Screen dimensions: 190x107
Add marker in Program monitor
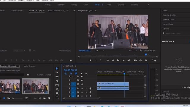90,60
